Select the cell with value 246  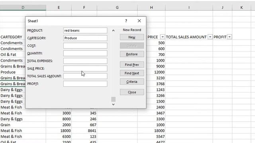pyautogui.click(x=84, y=119)
